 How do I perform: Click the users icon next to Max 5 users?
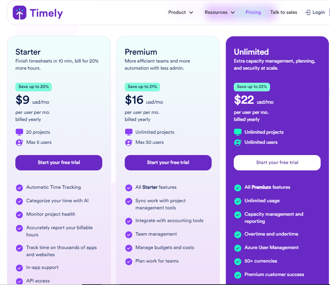coord(19,142)
